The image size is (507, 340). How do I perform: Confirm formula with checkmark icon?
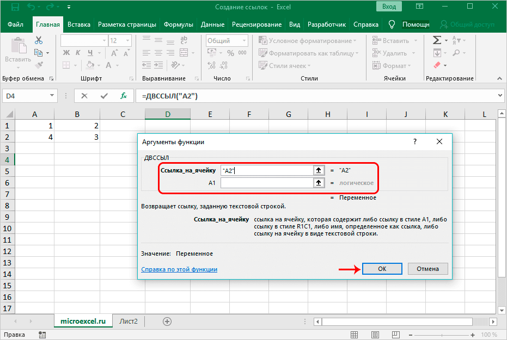point(104,96)
